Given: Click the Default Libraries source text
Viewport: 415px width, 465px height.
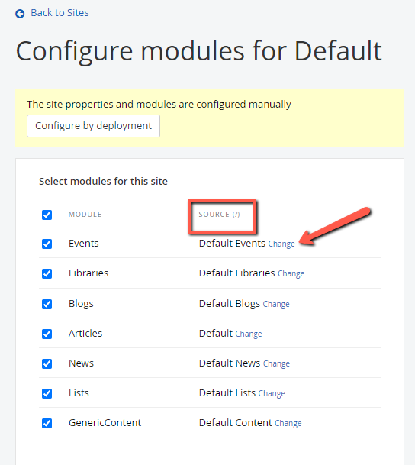Looking at the screenshot, I should tap(237, 273).
